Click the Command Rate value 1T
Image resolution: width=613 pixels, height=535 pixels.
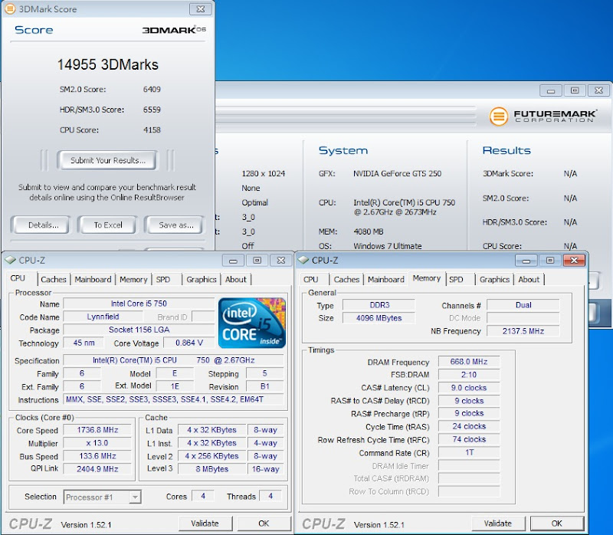(469, 452)
